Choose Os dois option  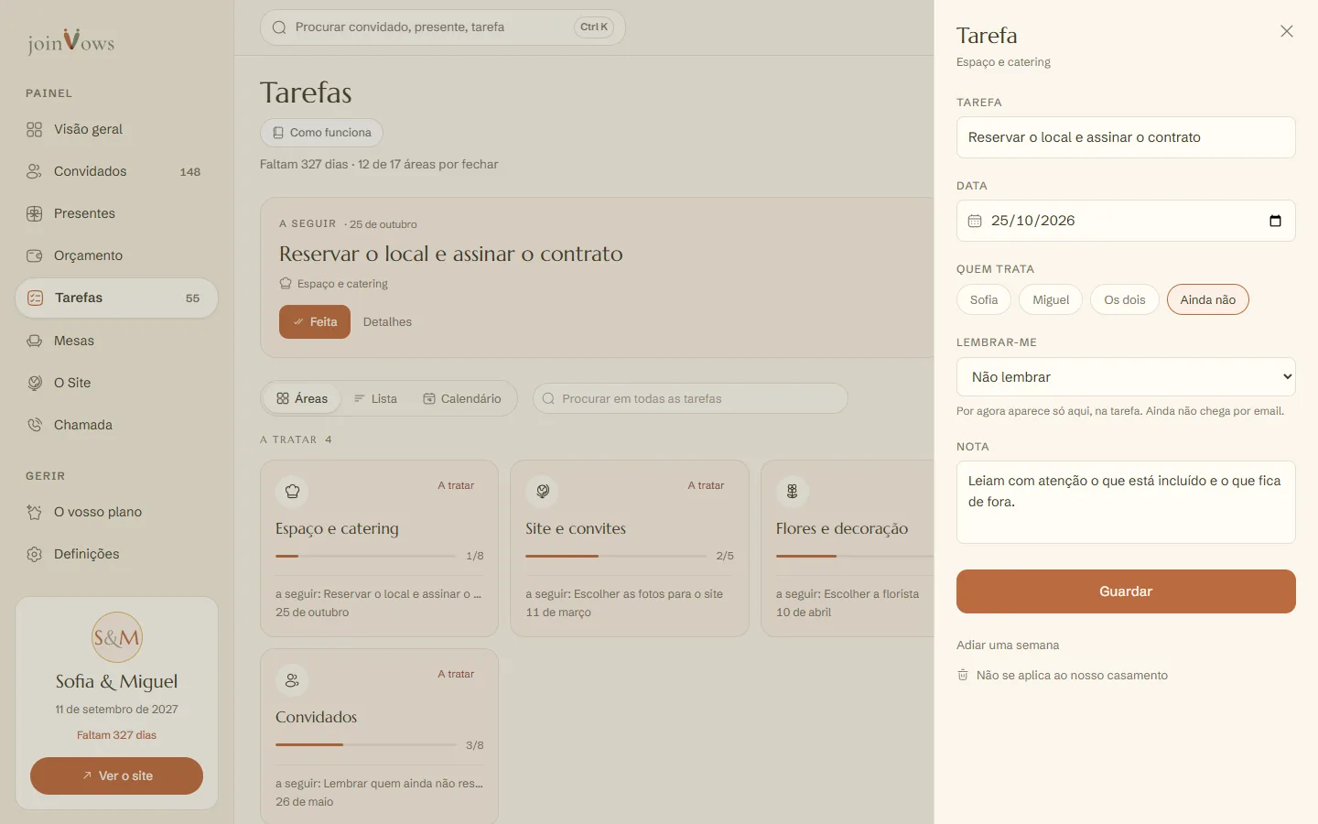[1124, 299]
